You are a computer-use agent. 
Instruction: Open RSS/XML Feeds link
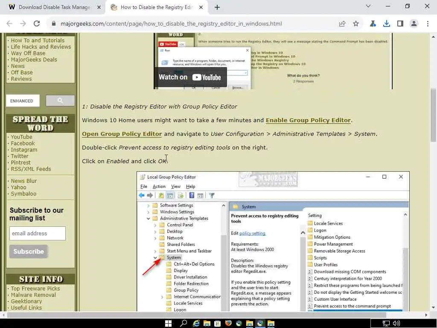click(31, 169)
